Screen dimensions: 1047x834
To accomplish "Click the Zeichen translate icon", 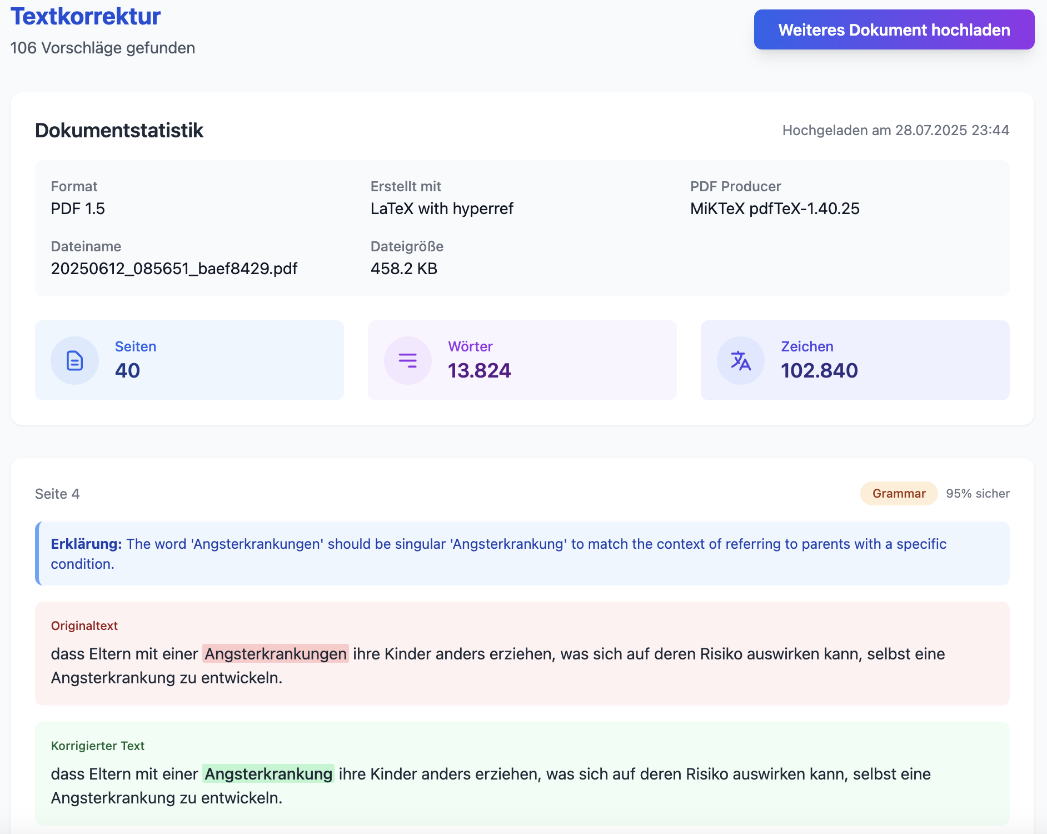I will (741, 360).
